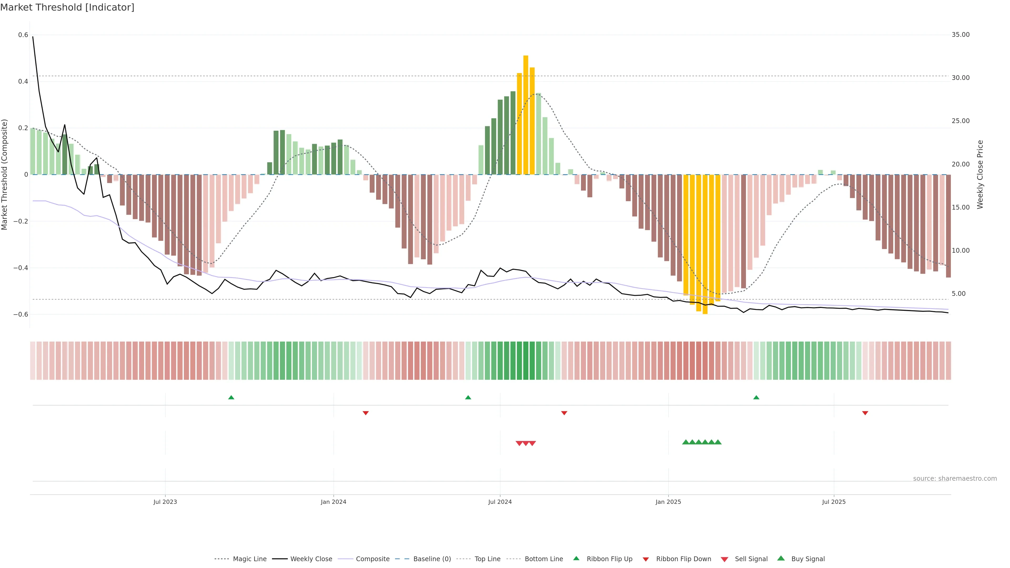Image resolution: width=1010 pixels, height=568 pixels.
Task: Click the Top Line legend entry
Action: click(487, 559)
